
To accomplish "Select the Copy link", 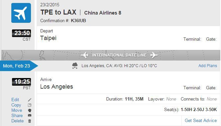I will tap(16, 105).
